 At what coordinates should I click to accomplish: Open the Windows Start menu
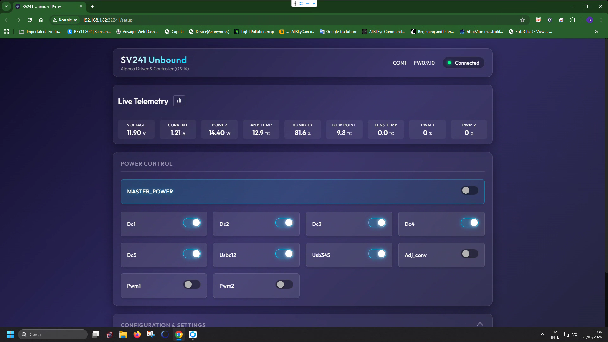tap(10, 334)
